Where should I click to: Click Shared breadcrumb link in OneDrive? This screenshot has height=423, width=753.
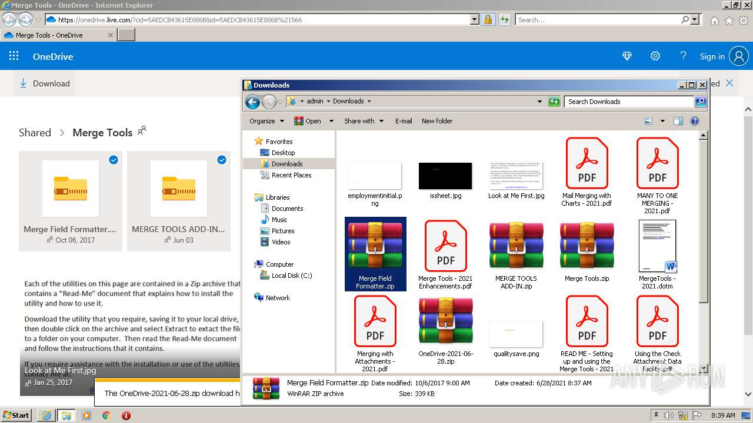[35, 133]
